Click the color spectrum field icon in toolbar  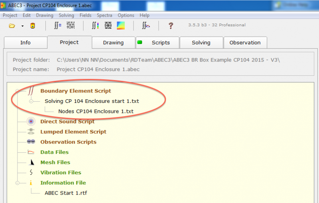121,26
